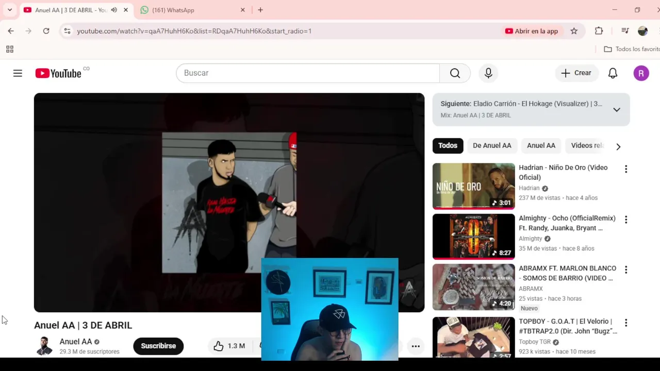This screenshot has width=660, height=371.
Task: Open Hadrian - Niño De Oro title
Action: pos(563,172)
